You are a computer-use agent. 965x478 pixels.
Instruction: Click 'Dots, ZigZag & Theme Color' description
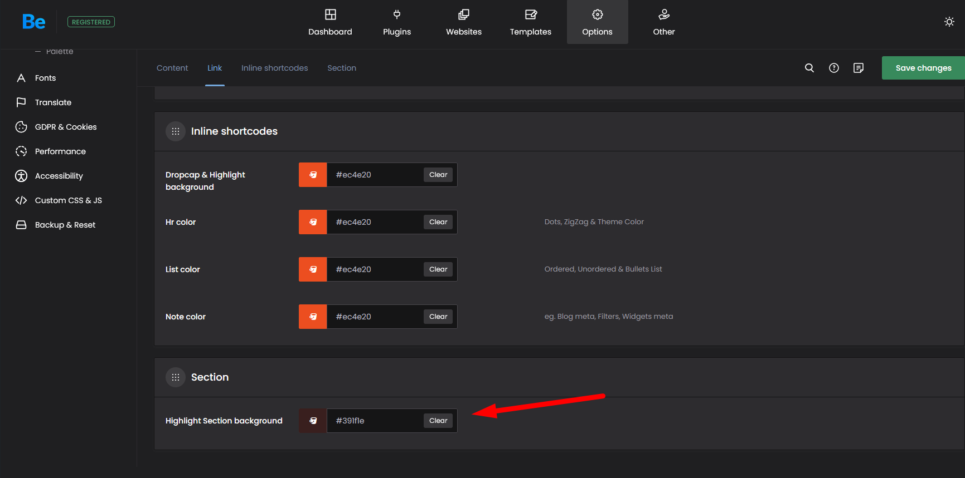(594, 221)
